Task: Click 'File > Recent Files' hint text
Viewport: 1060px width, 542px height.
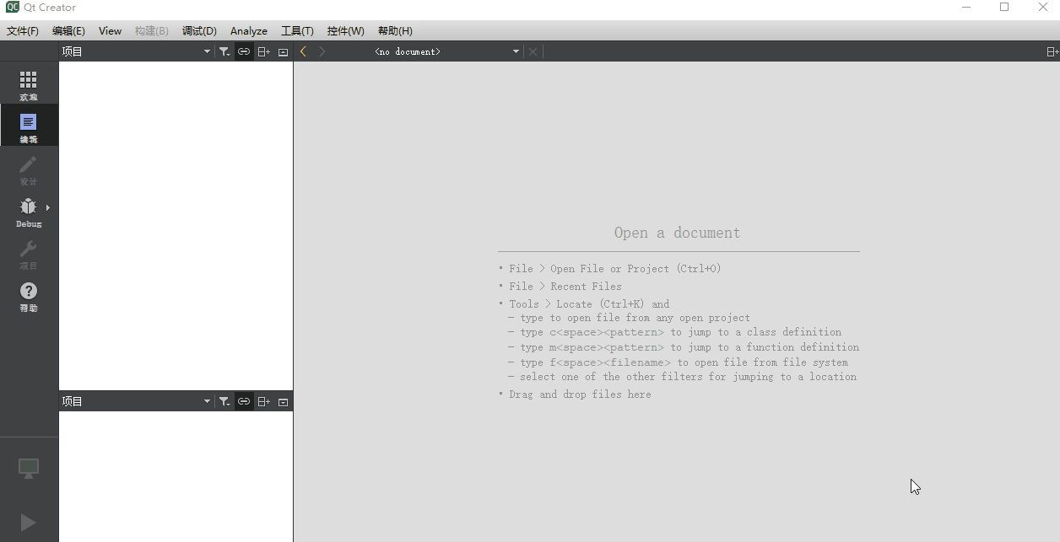Action: 565,287
